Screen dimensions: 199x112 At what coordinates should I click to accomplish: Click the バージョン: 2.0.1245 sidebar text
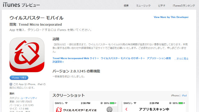[21, 105]
